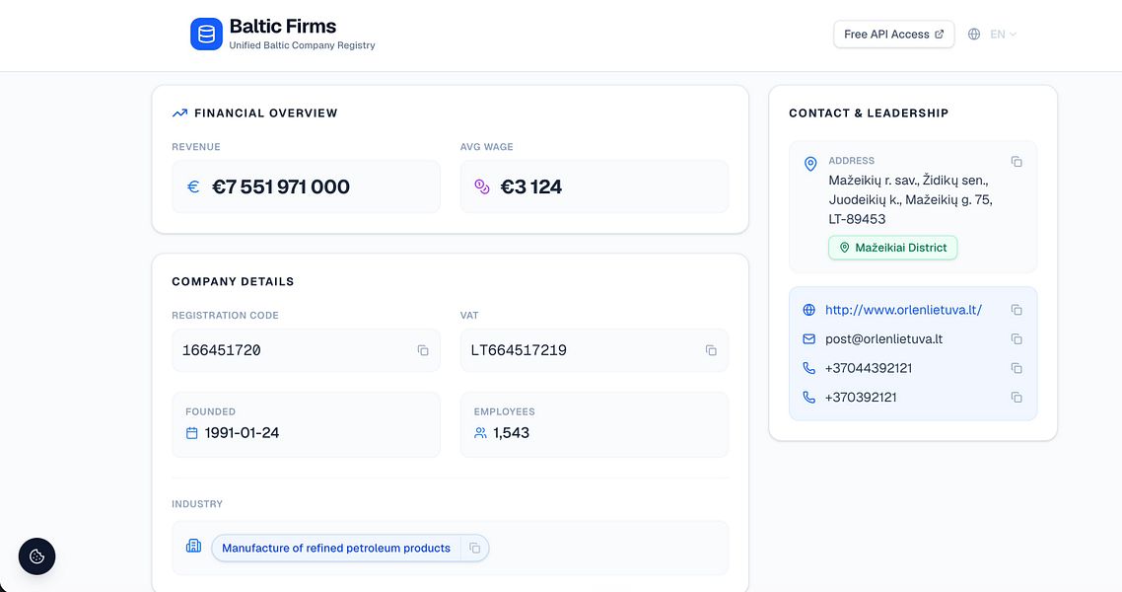Viewport: 1122px width, 592px height.
Task: Open the EN language dropdown
Action: [x=1004, y=35]
